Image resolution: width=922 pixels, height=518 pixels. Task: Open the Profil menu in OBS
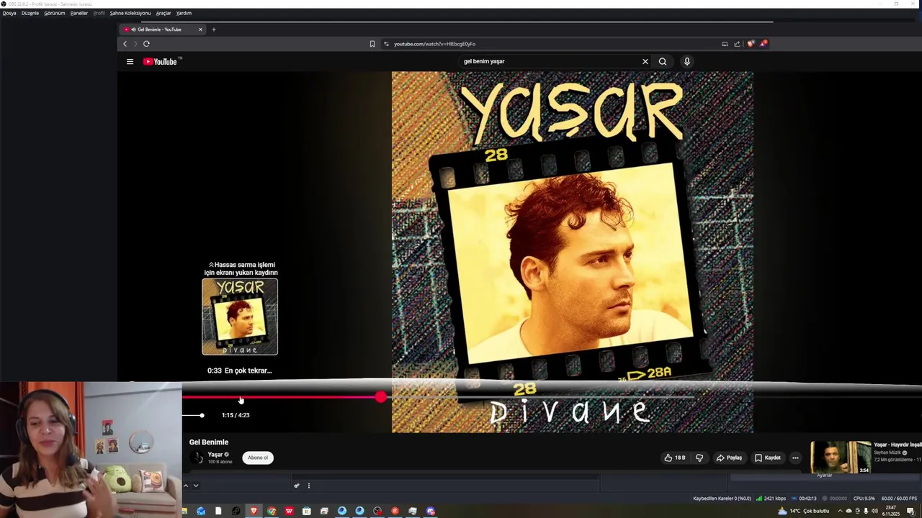[x=99, y=13]
